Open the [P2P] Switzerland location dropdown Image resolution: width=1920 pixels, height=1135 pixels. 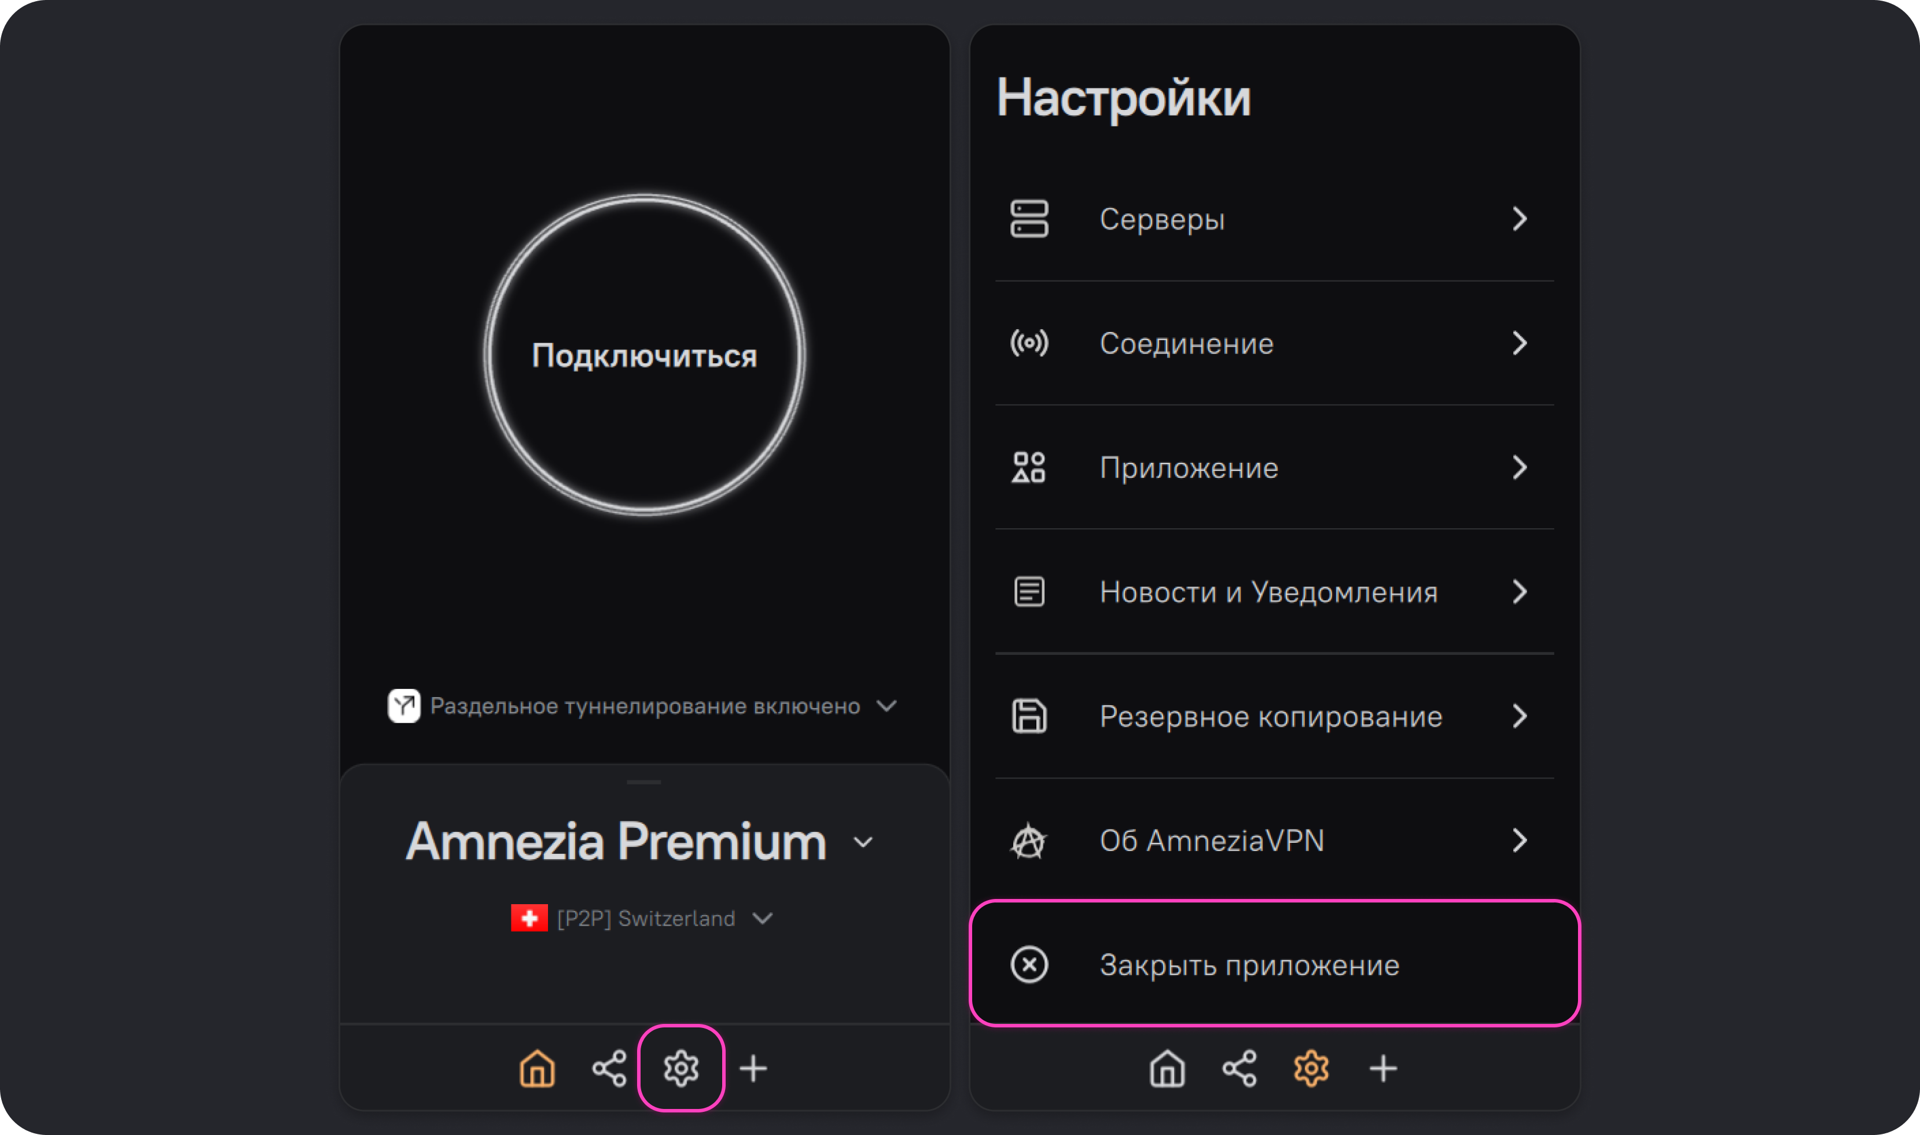coord(762,918)
